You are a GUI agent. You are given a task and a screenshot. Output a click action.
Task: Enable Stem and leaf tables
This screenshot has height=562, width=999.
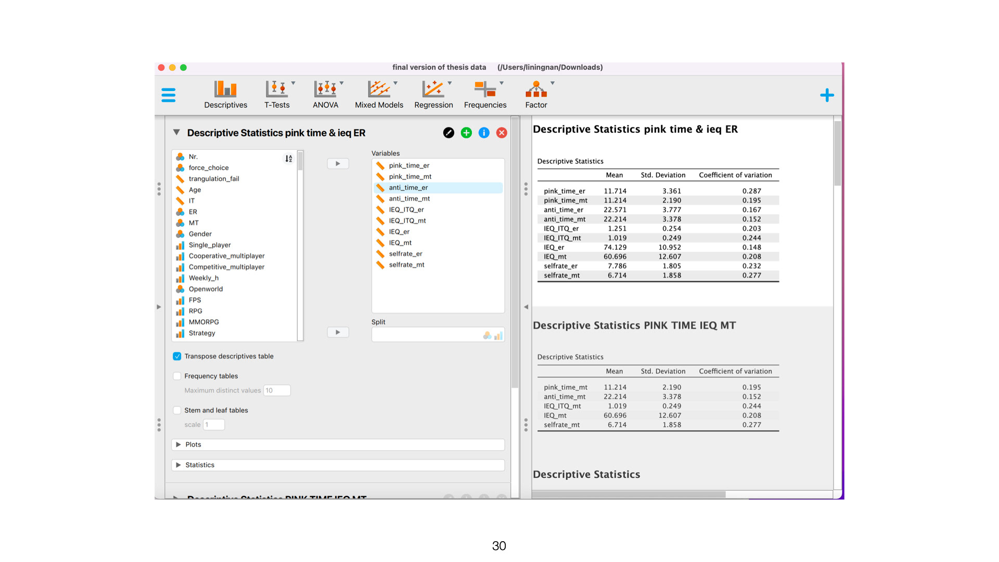(x=177, y=411)
